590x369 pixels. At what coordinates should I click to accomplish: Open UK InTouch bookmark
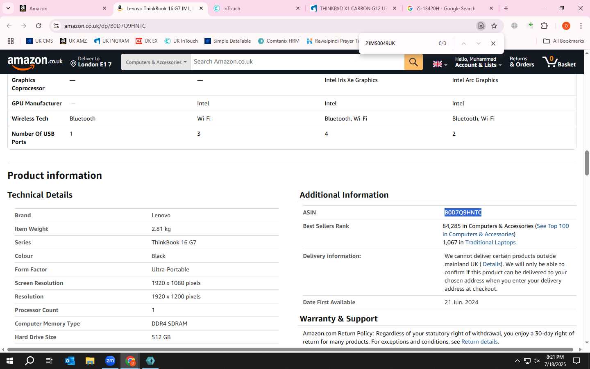coord(181,41)
